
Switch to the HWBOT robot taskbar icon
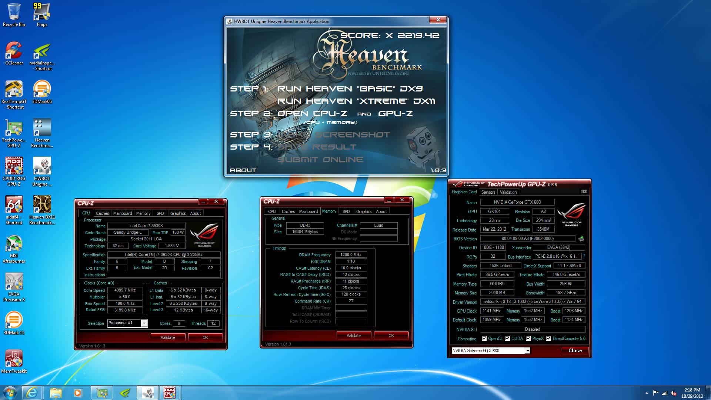click(147, 393)
